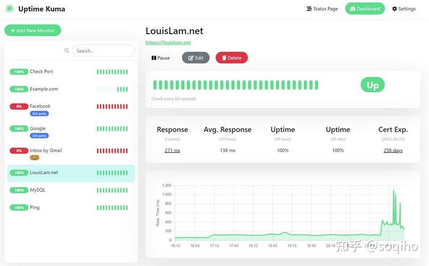Viewport: 429px width, 266px height.
Task: Delete the LouisLam.net monitor
Action: (232, 57)
